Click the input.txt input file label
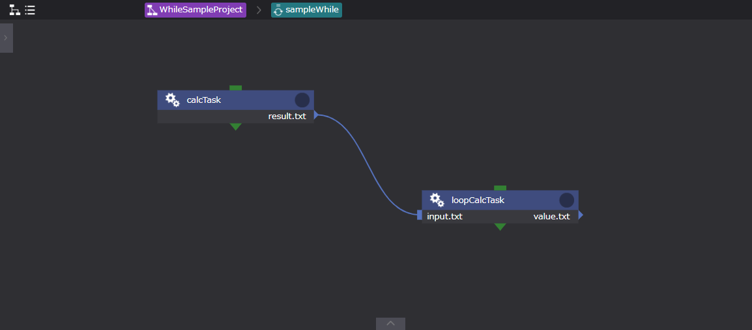 pyautogui.click(x=444, y=216)
